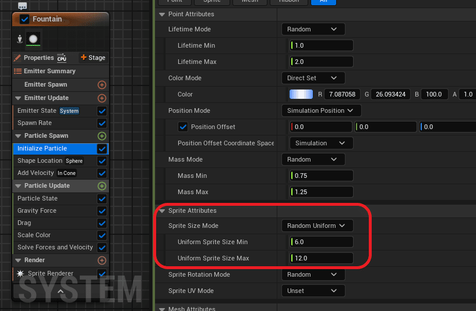Image resolution: width=476 pixels, height=311 pixels.
Task: Collapse emitter with bottom chevron arrow
Action: (61, 291)
